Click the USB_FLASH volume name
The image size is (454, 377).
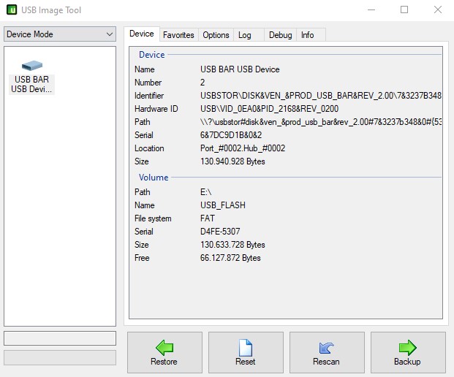223,205
